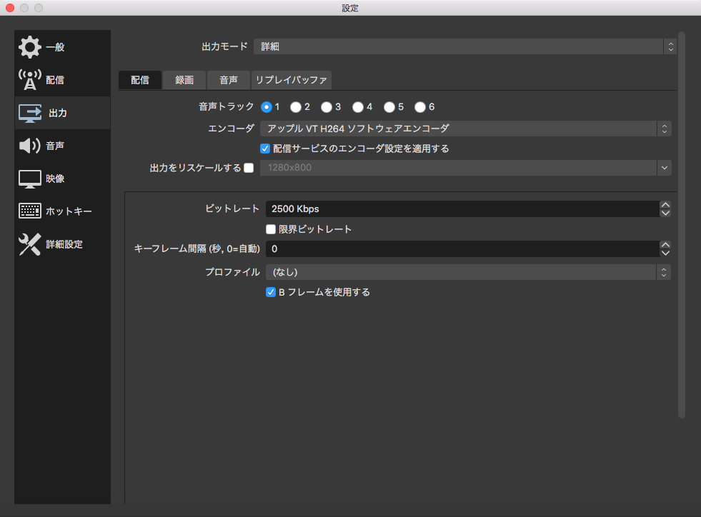Select audio track 3 radio button
The height and width of the screenshot is (517, 701).
tap(327, 106)
